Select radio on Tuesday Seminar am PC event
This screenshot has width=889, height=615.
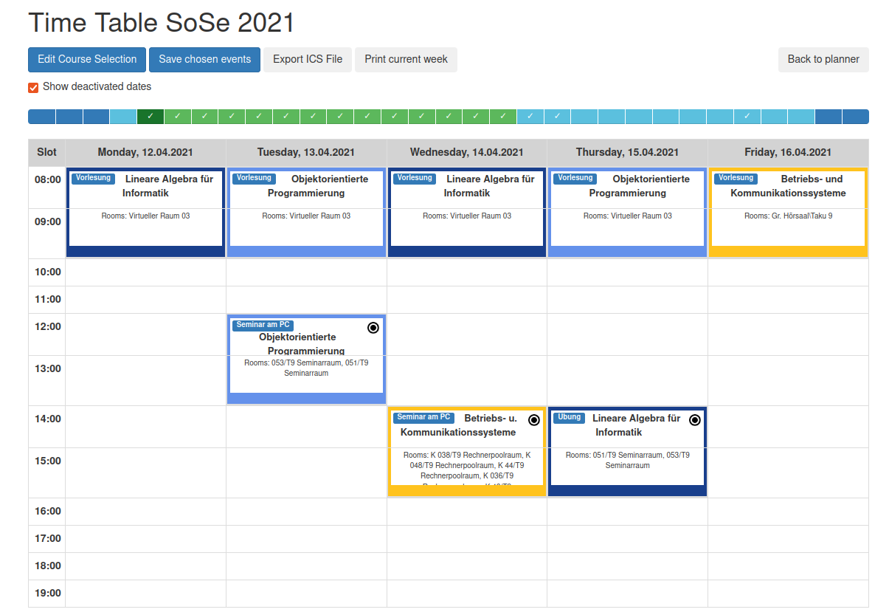click(373, 328)
